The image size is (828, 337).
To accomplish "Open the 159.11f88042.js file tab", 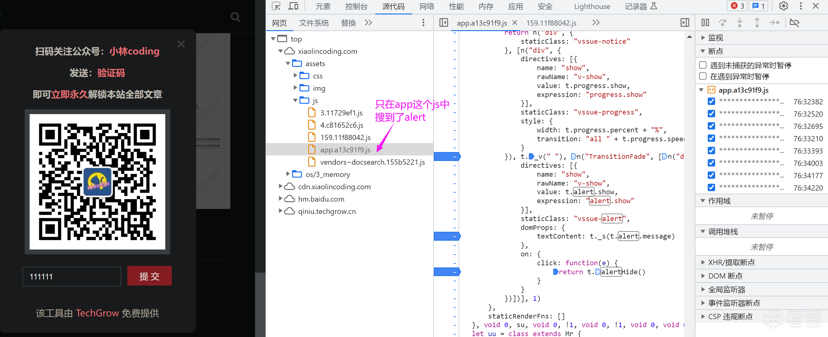I will (x=551, y=23).
